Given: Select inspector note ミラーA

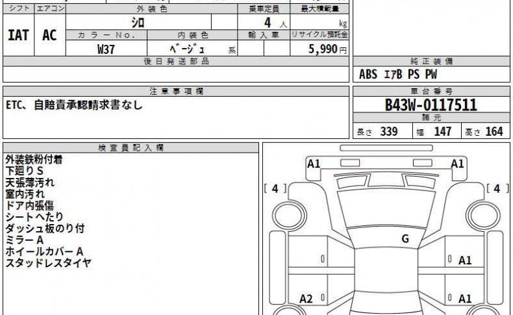Looking at the screenshot, I should (24, 240).
